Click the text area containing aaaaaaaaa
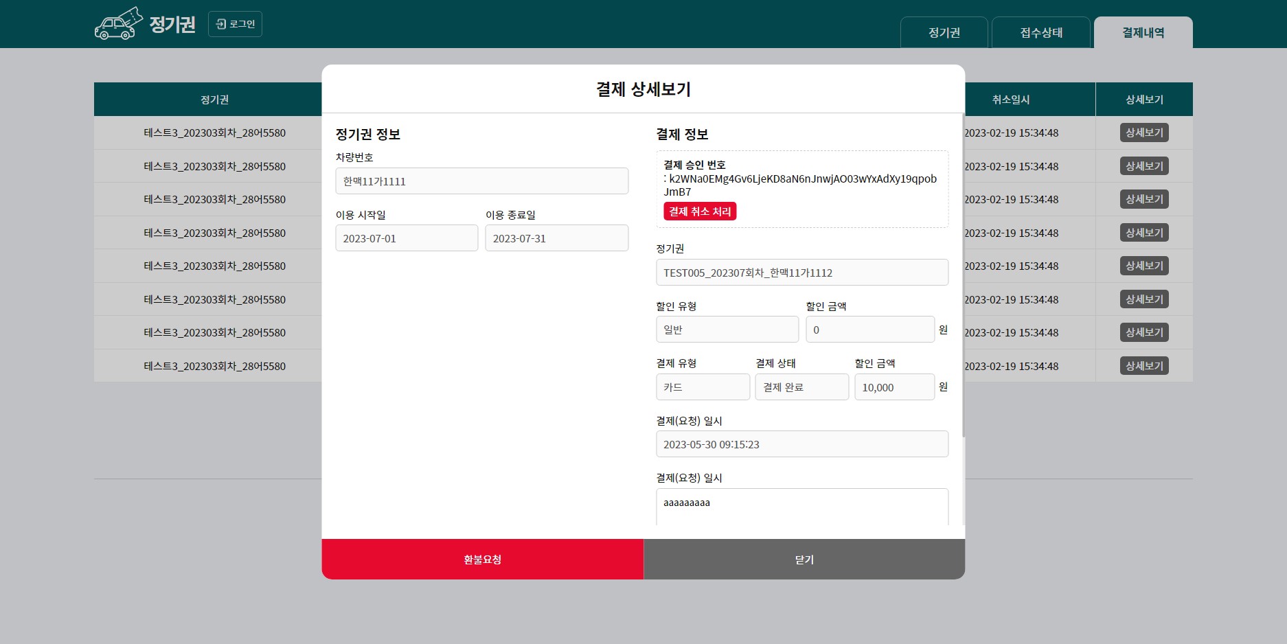Viewport: 1287px width, 644px height. 801,505
